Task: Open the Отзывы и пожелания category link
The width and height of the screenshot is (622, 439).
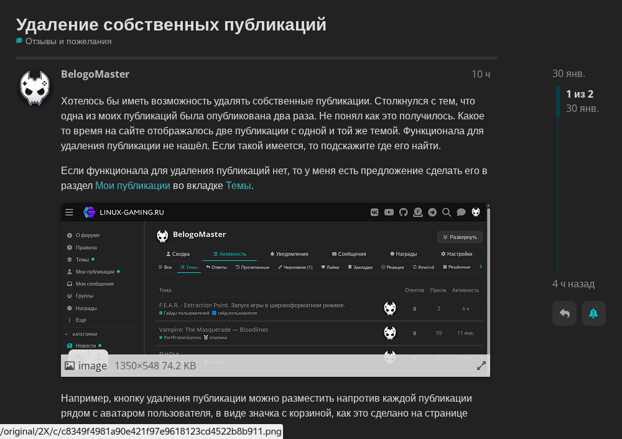Action: click(68, 41)
